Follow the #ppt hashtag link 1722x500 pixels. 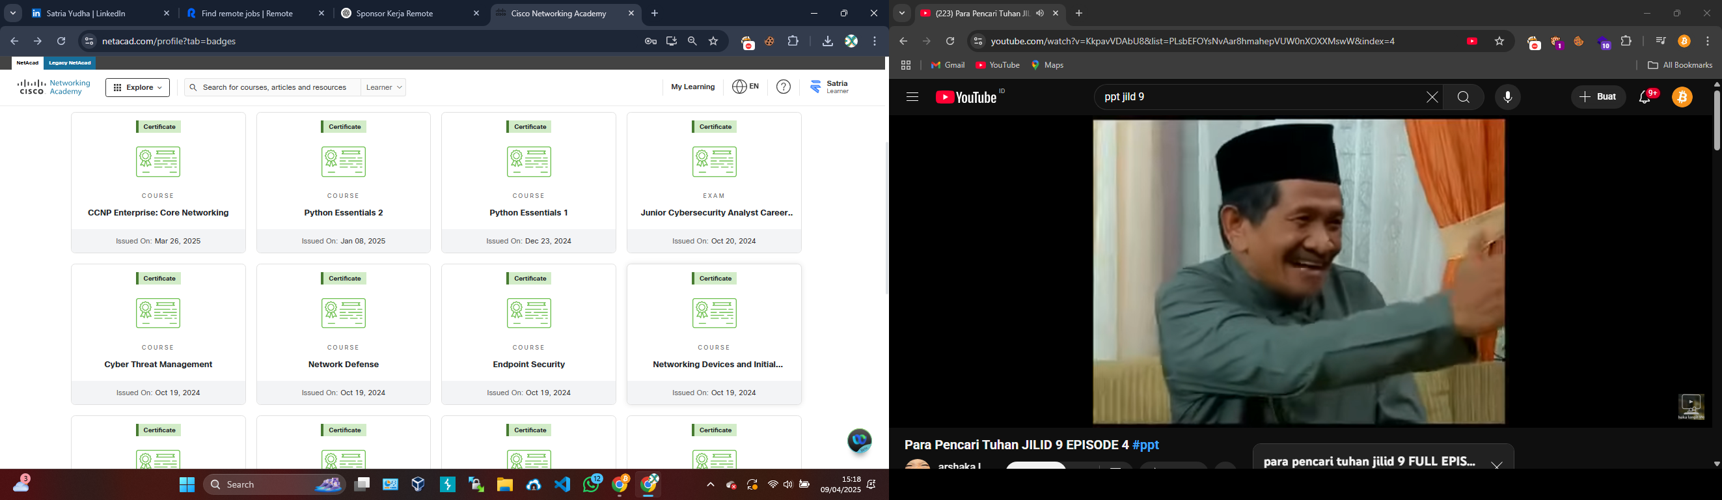point(1146,445)
